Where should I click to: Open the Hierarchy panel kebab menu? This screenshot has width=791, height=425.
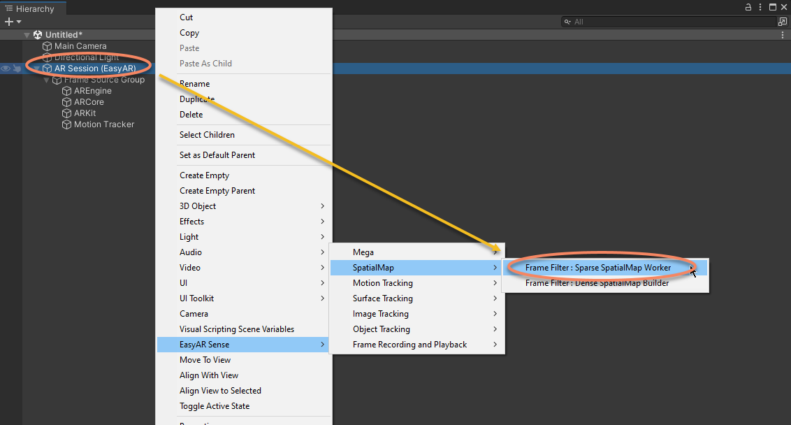tap(760, 7)
